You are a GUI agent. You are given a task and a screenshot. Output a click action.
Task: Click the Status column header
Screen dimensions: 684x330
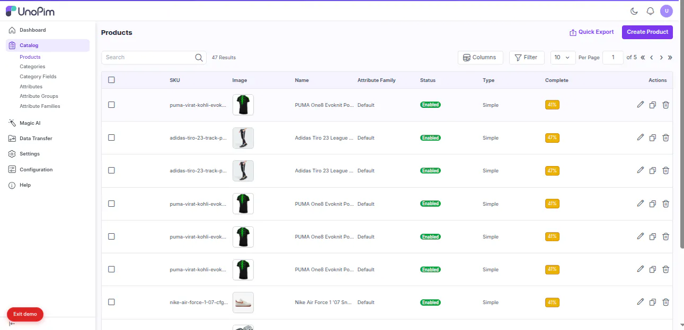point(428,80)
